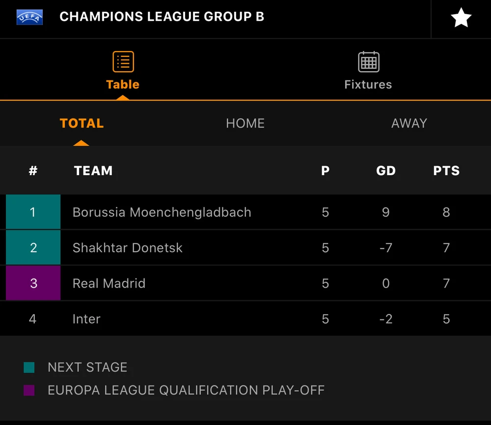Click teal position badge number 1
The width and height of the screenshot is (491, 425).
(33, 212)
